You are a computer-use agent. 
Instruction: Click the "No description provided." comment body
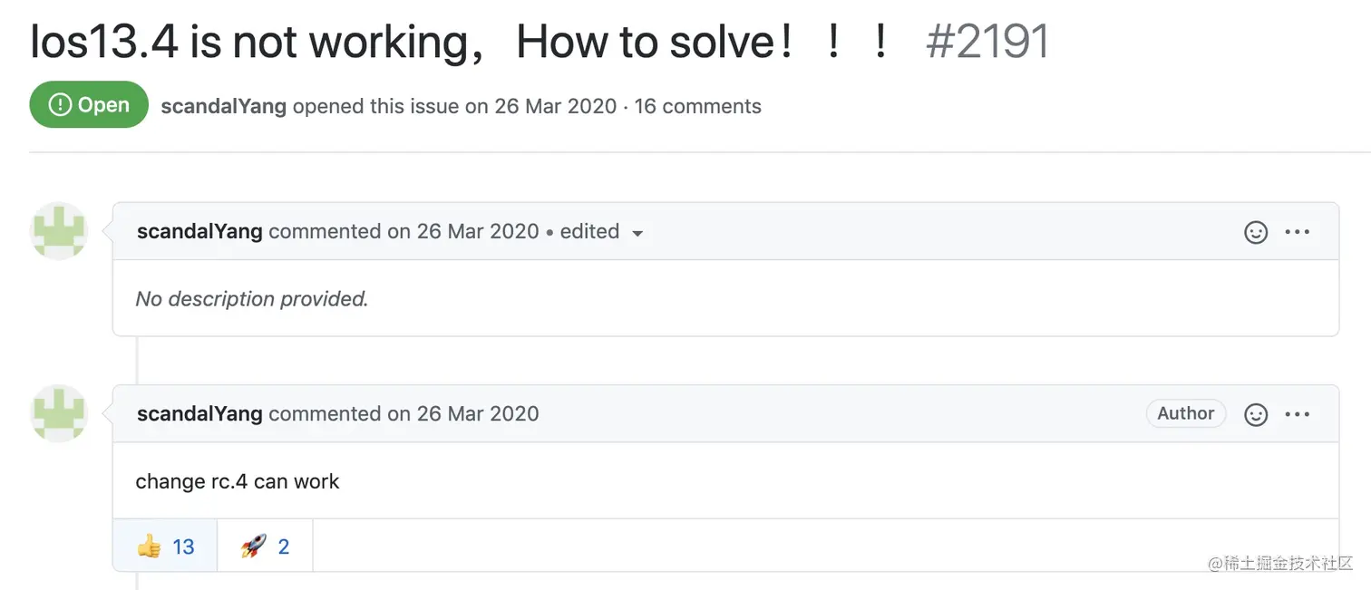coord(252,299)
